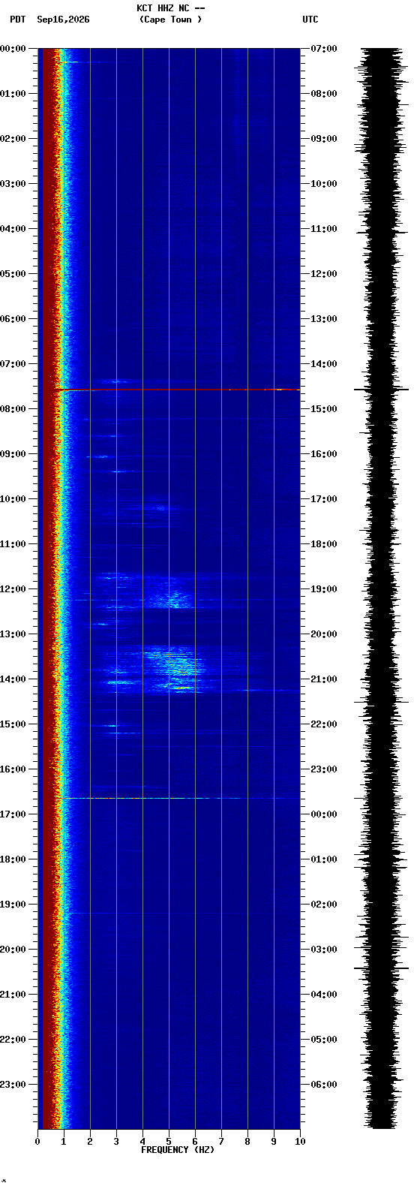Viewport: 414px width, 1189px height.
Task: Click the 06:00 PDT time label
Action: [13, 319]
